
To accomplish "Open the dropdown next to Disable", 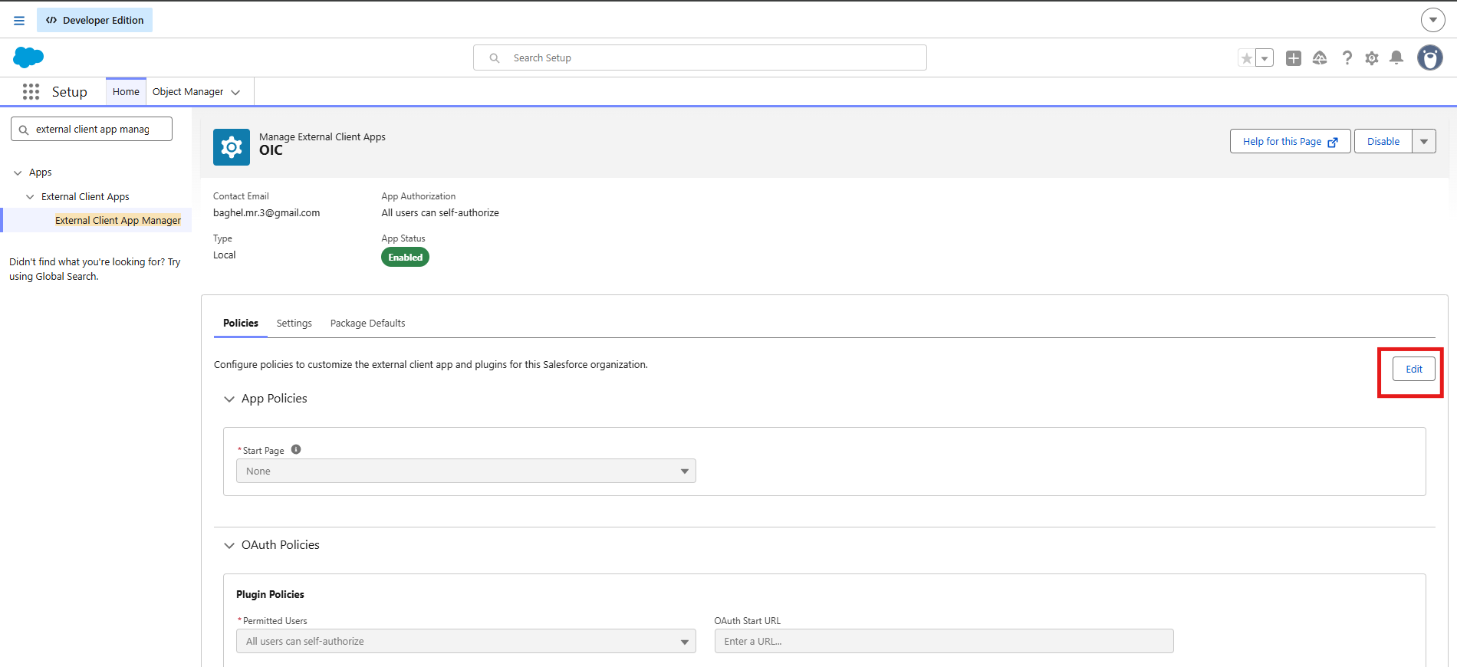I will click(1424, 141).
